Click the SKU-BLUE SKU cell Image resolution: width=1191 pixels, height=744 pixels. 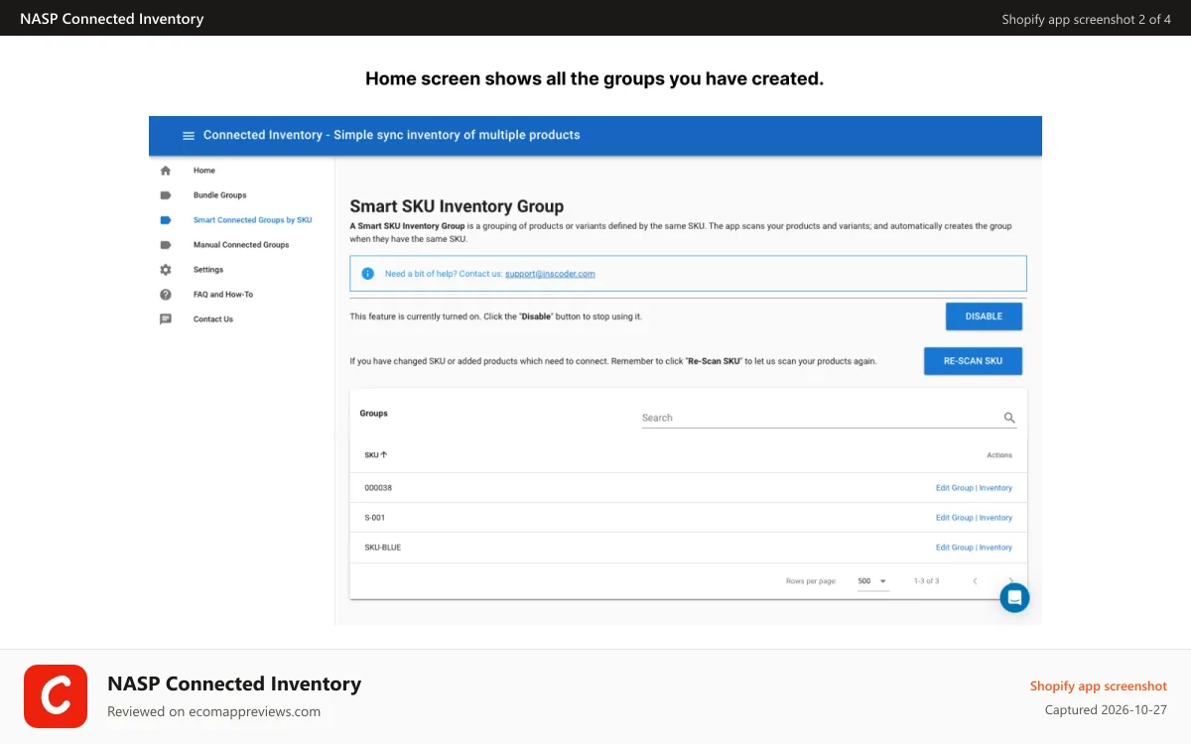point(383,548)
